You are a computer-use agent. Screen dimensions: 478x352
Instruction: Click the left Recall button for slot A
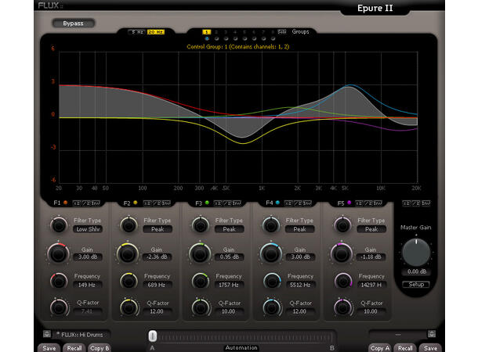coord(74,348)
